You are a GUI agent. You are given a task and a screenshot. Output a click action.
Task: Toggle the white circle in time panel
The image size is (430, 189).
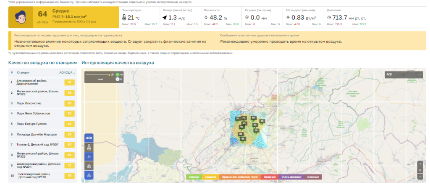pyautogui.click(x=118, y=79)
